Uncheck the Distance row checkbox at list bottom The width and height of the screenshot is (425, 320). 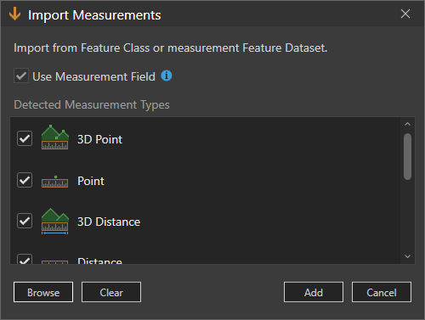pyautogui.click(x=25, y=259)
